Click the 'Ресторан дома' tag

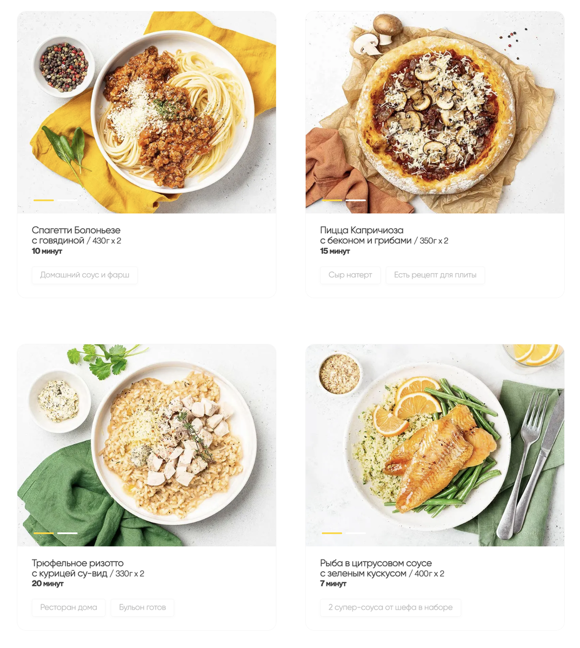[x=69, y=607]
